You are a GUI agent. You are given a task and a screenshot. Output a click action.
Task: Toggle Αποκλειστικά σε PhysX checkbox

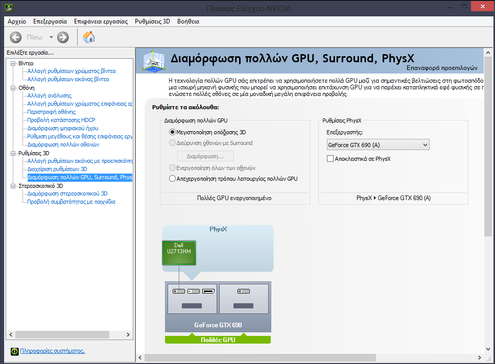tap(330, 159)
